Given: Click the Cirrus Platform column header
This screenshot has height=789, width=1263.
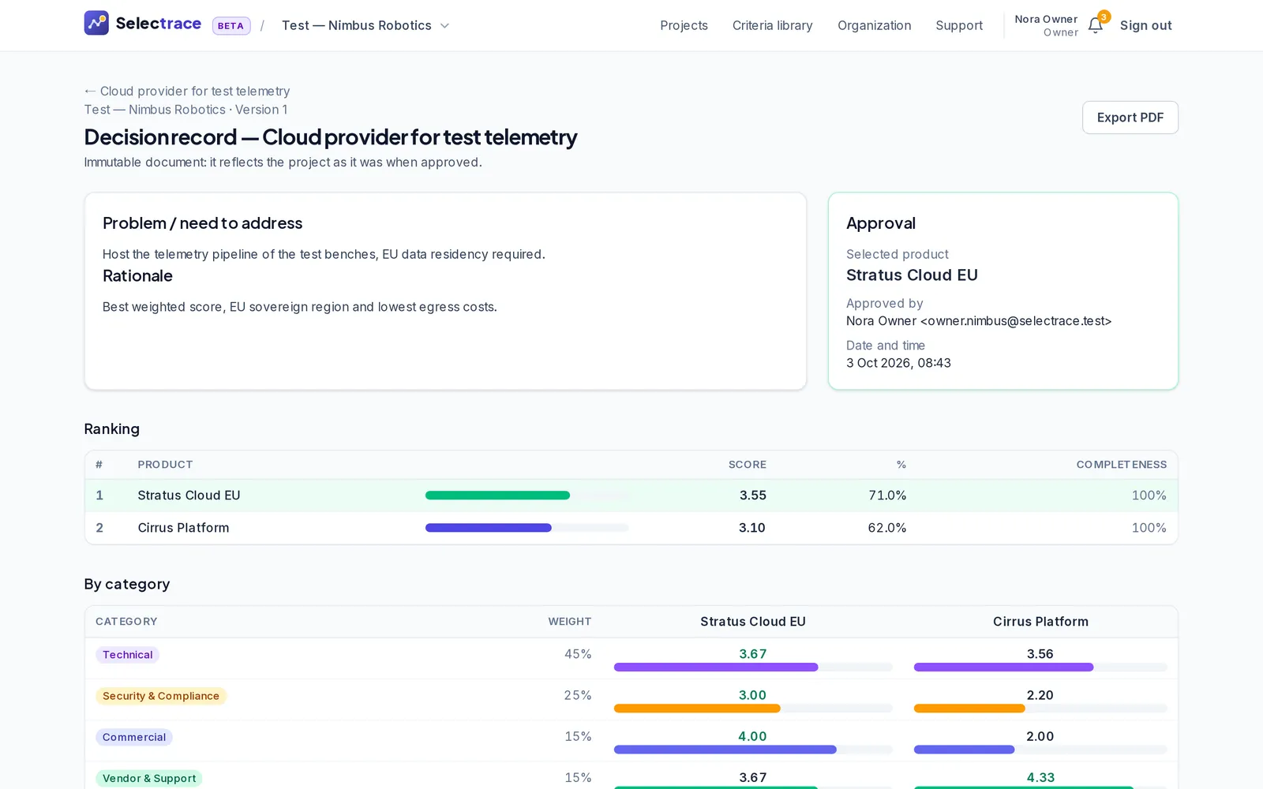Looking at the screenshot, I should click(x=1040, y=622).
